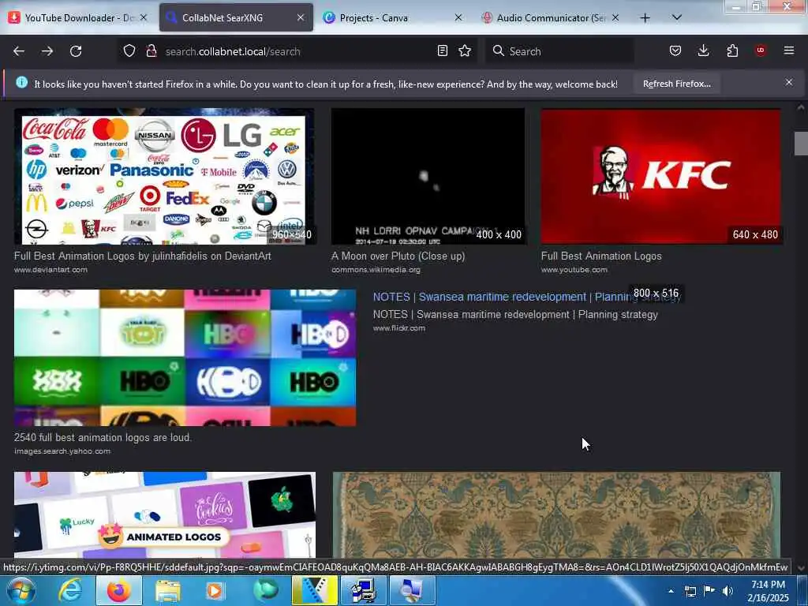
Task: Click the padlock site security icon
Action: (x=151, y=50)
